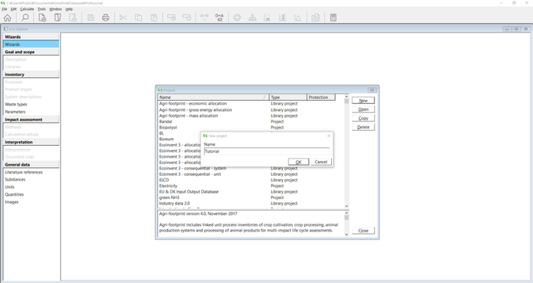
Task: Cancel the New project dialog
Action: (321, 162)
